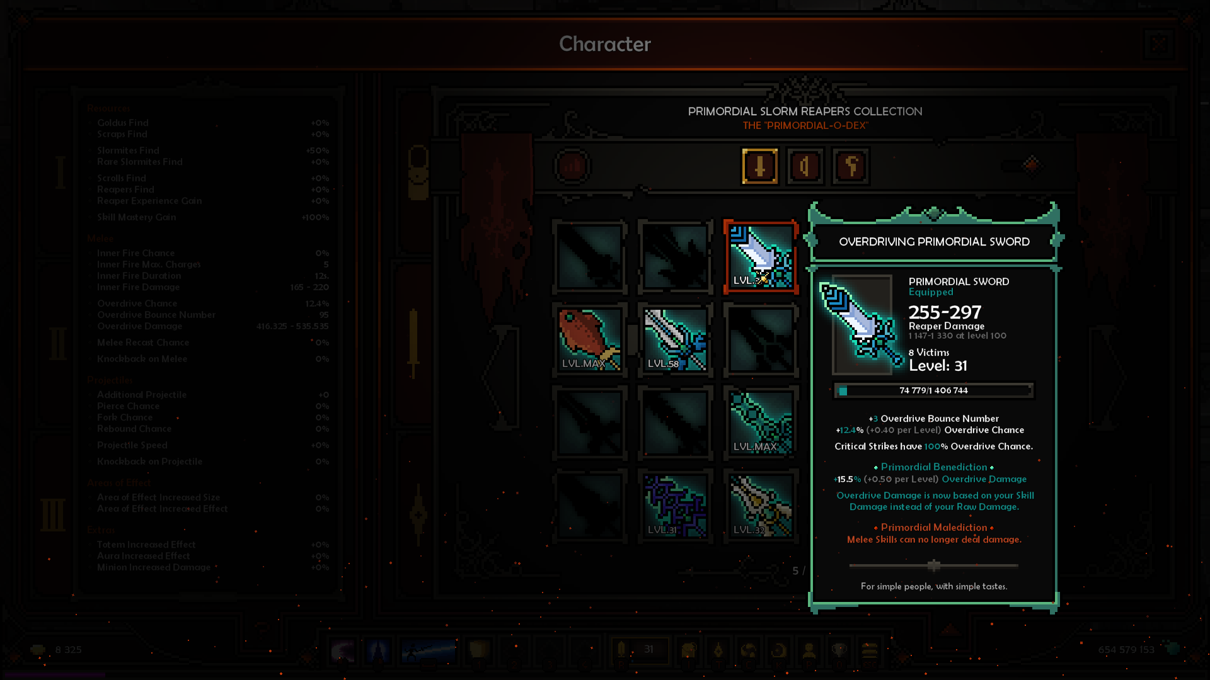
Task: Select the level 32 ornate sword reaper
Action: pyautogui.click(x=761, y=506)
